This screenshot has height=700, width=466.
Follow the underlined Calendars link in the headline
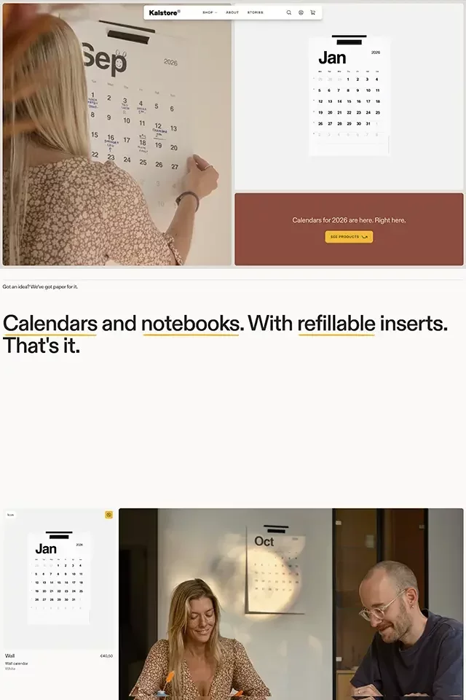click(50, 324)
